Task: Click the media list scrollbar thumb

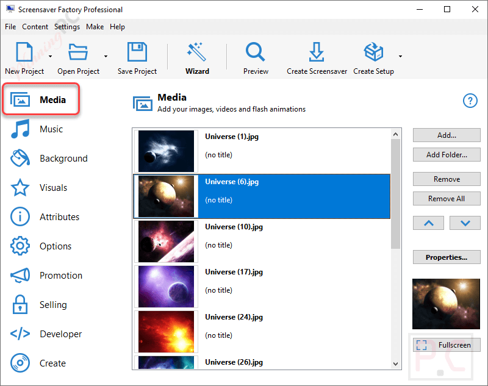Action: pos(395,194)
